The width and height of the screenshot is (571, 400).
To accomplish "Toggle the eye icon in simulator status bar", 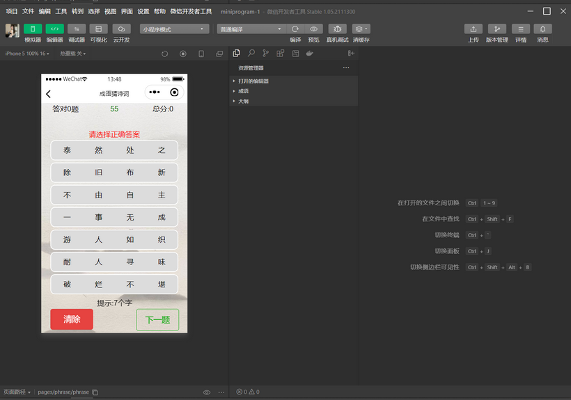I will (x=207, y=392).
